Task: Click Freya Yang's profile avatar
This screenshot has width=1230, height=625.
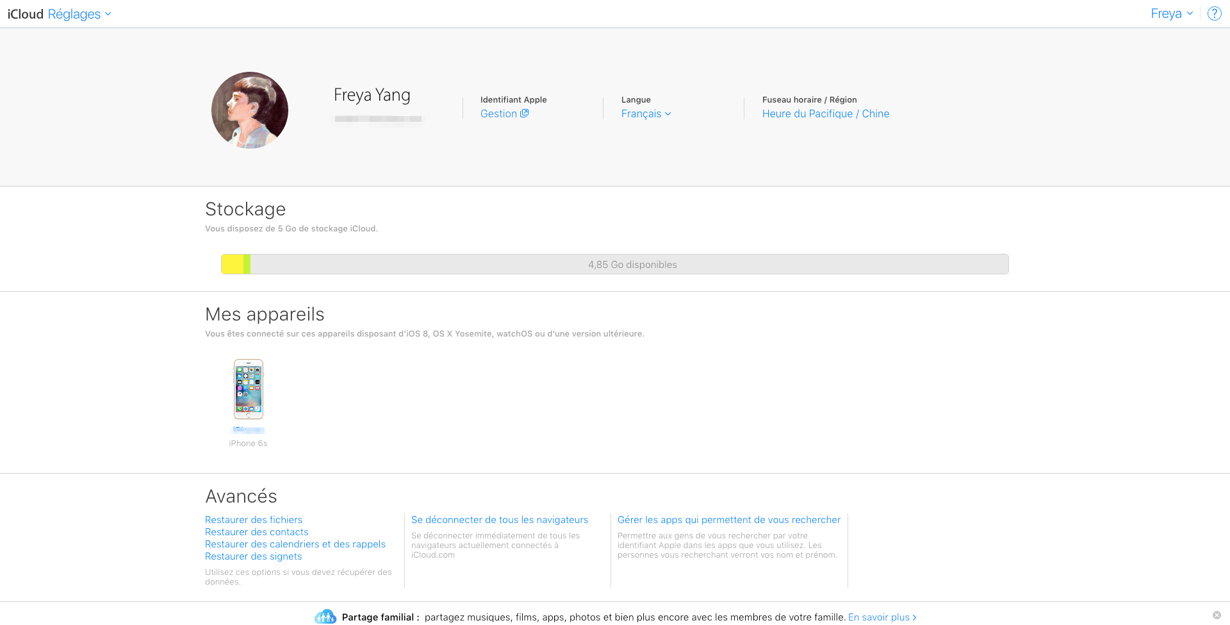Action: 250,110
